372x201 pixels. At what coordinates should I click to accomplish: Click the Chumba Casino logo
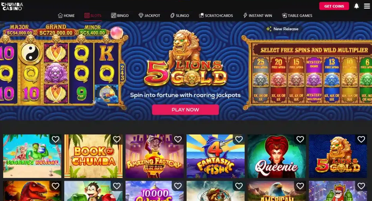[12, 6]
